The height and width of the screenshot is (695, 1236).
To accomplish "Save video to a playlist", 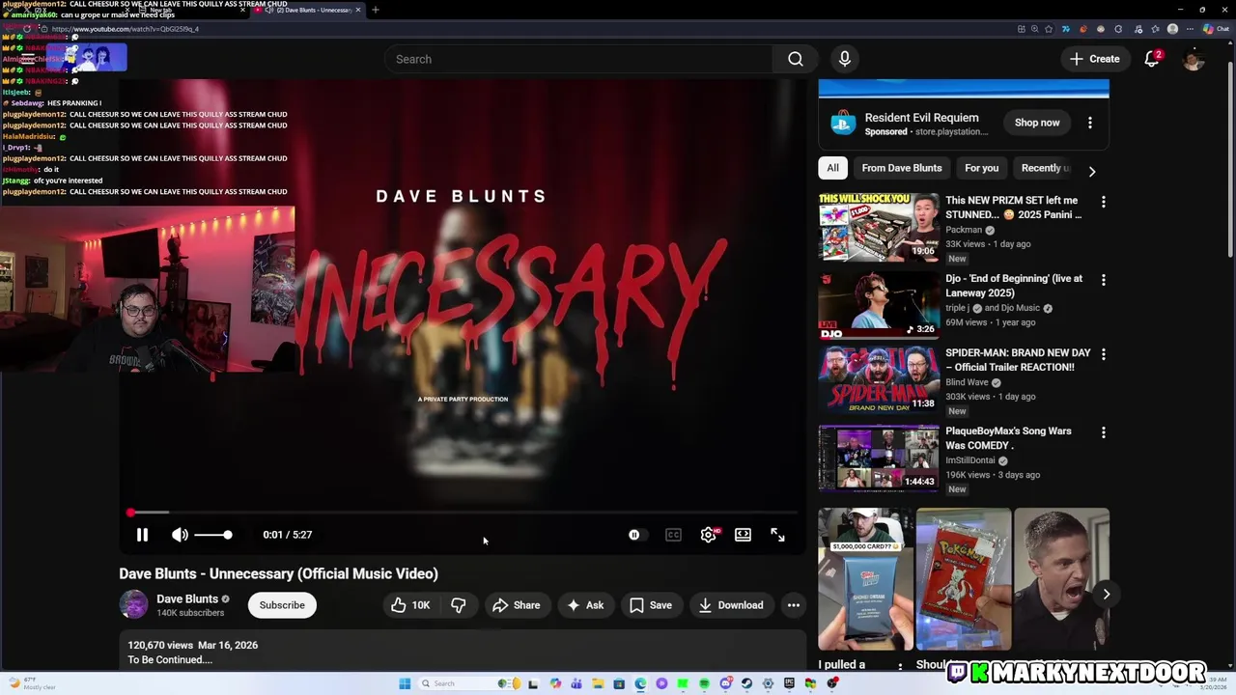I will tap(651, 605).
